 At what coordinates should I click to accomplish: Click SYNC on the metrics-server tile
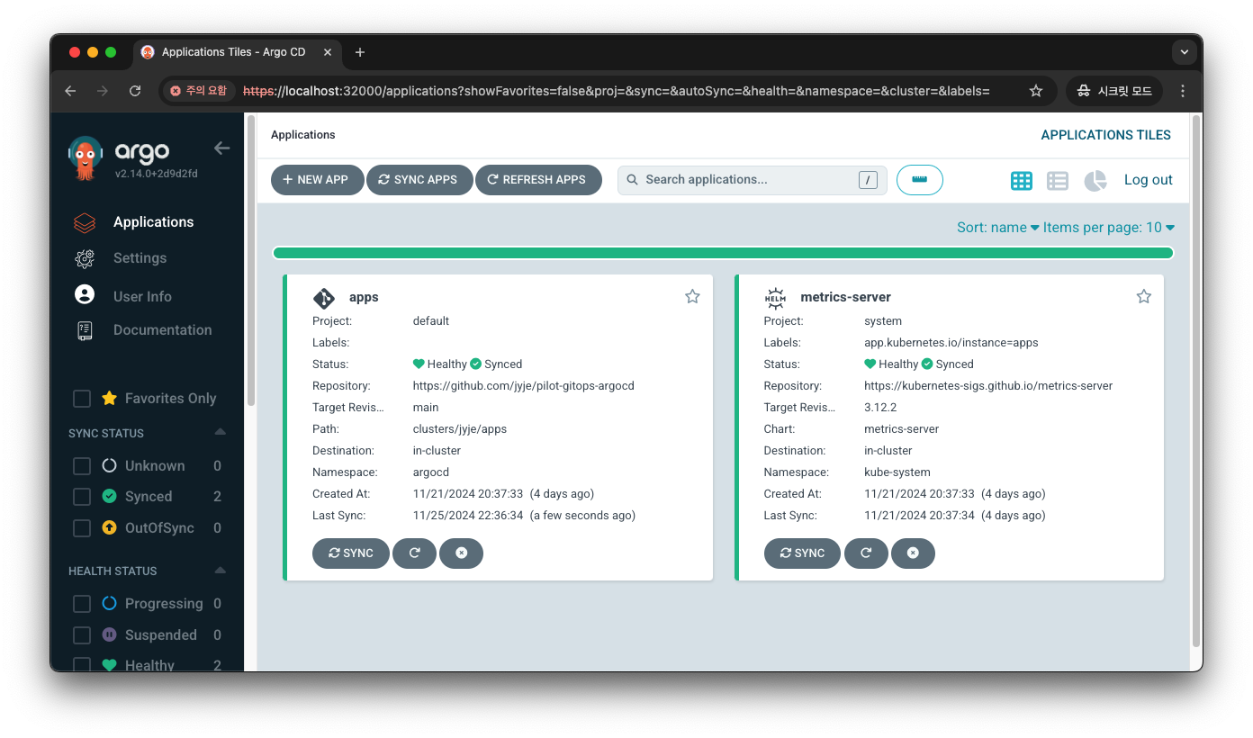coord(802,553)
